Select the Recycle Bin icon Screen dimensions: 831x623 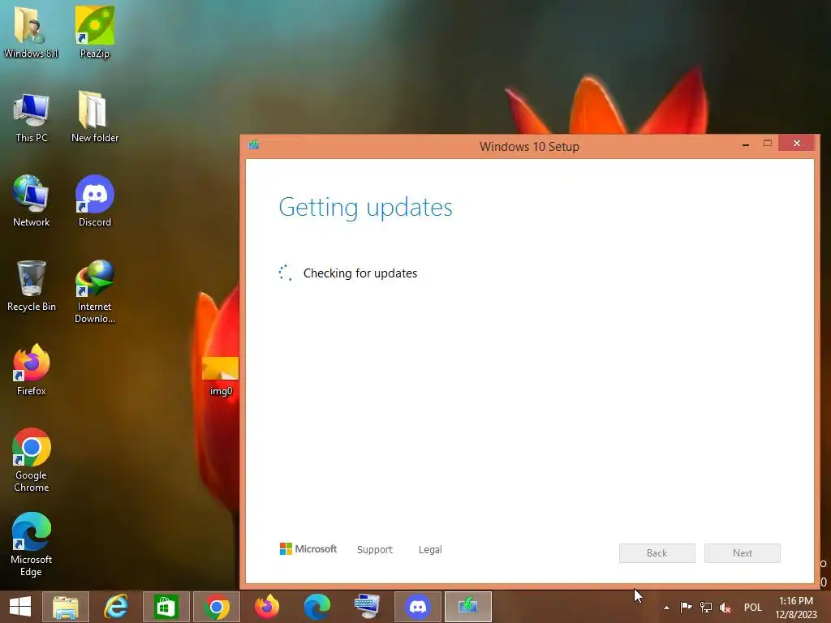click(32, 286)
